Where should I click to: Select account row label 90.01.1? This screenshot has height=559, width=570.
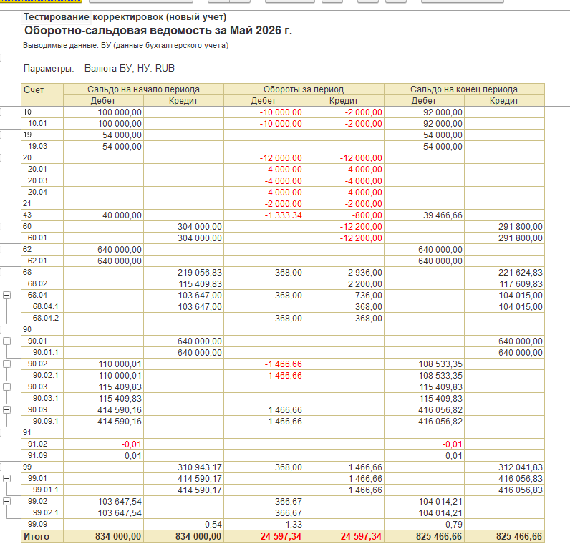click(45, 352)
